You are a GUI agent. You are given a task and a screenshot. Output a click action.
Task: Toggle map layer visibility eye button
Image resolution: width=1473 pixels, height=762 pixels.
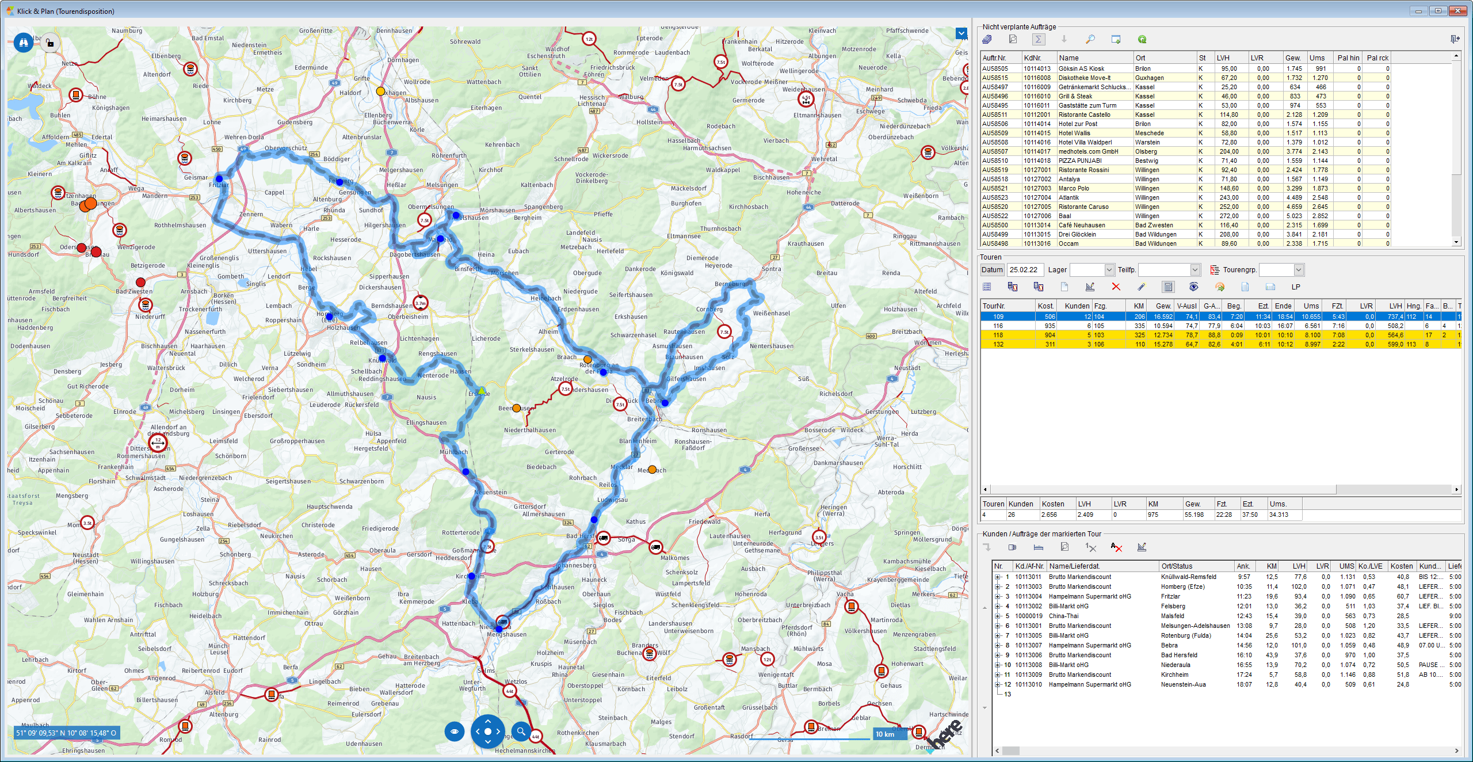click(455, 731)
